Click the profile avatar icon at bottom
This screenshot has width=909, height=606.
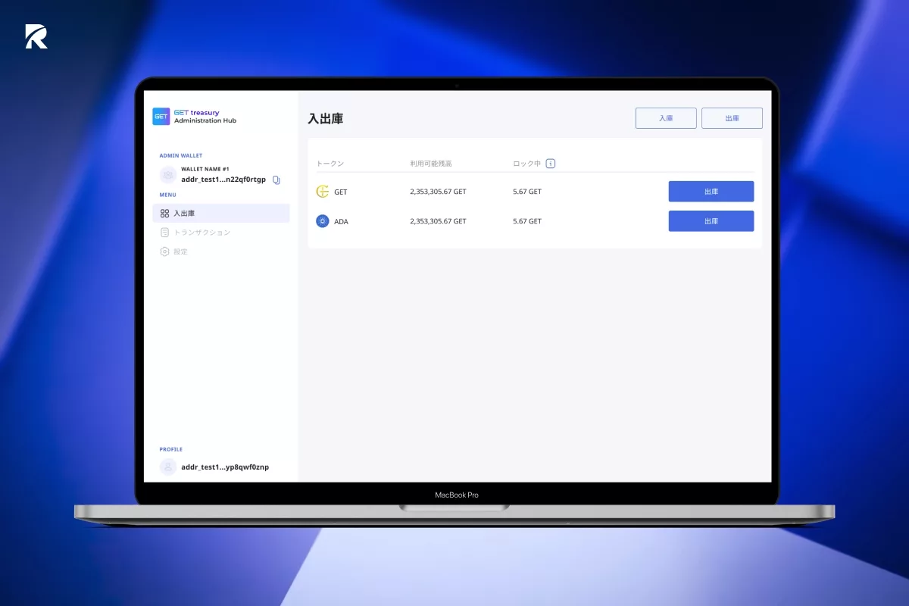pyautogui.click(x=167, y=467)
